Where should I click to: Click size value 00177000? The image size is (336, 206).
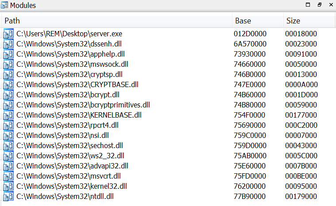301,115
